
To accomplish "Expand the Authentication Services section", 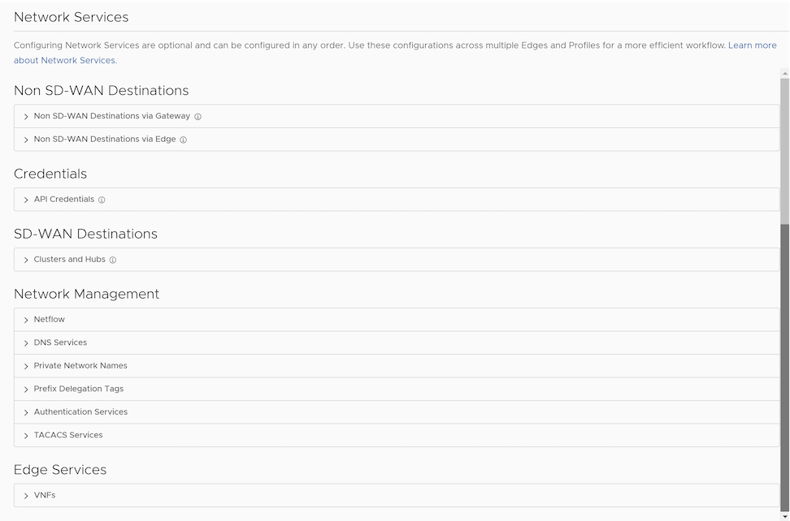I will 80,411.
